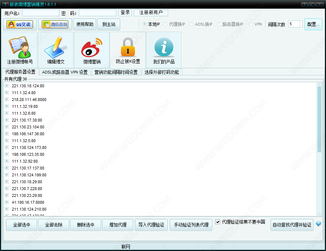Focus the 用户名 input field
Image resolution: width=326 pixels, height=251 pixels.
pyautogui.click(x=41, y=13)
